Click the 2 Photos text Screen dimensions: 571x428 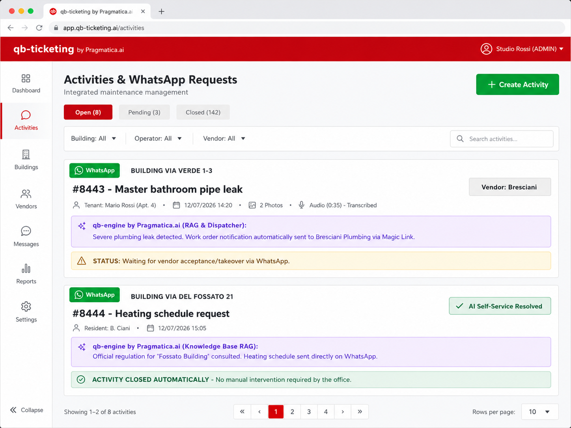click(x=271, y=205)
